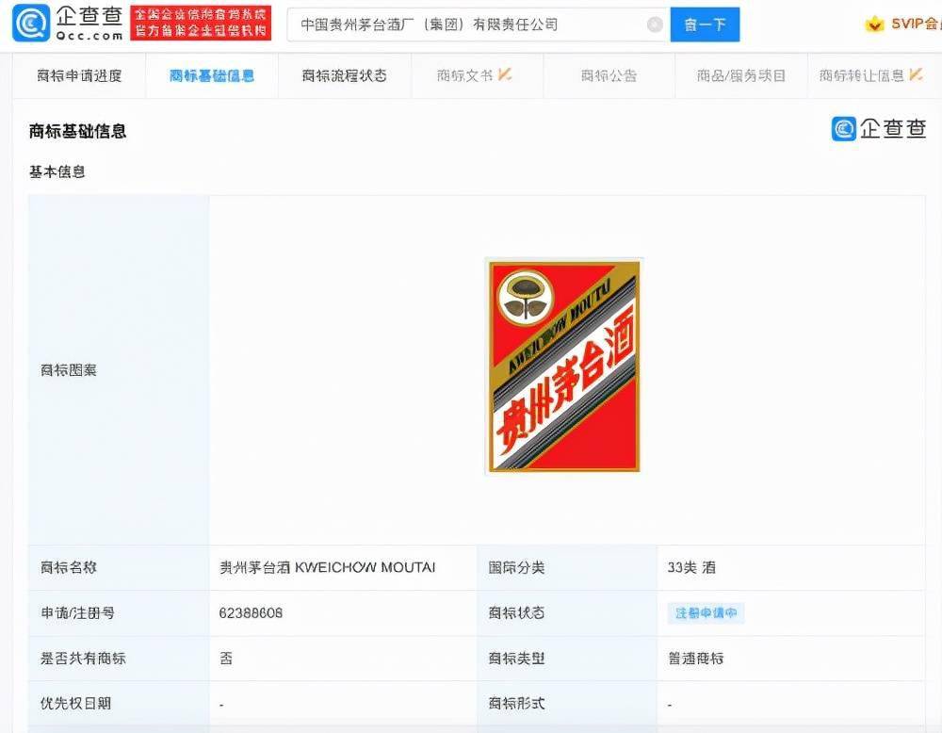This screenshot has height=733, width=942.
Task: Click the blue 查一下 search button
Action: click(706, 24)
